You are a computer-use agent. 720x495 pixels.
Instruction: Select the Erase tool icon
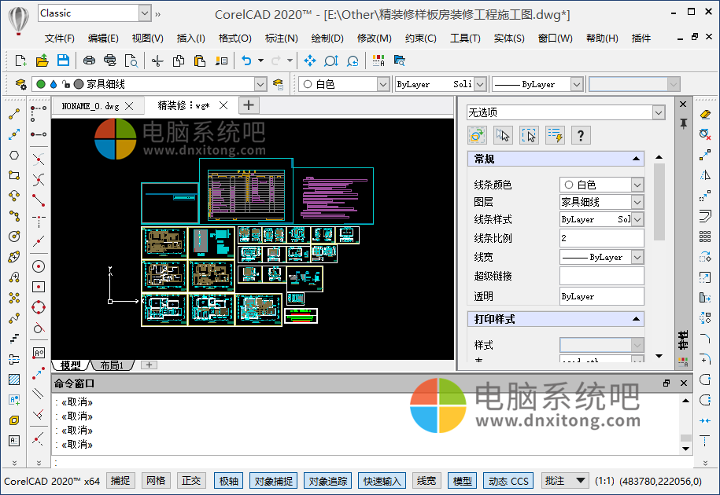coord(705,114)
